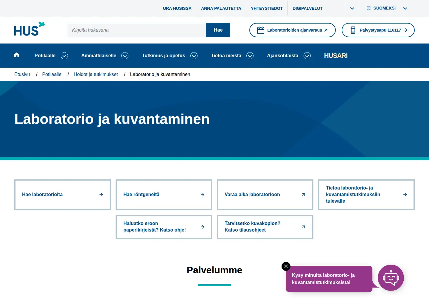Open the Suomeksi language dropdown chevron
This screenshot has height=298, width=429.
click(405, 8)
